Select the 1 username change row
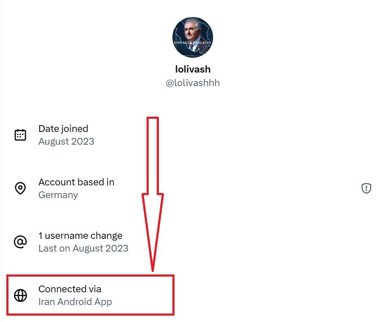Screen dimensions: 380x322 [x=80, y=235]
